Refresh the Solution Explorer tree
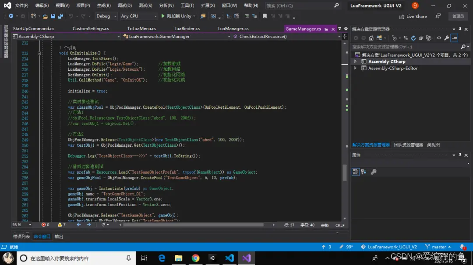The image size is (473, 265). pyautogui.click(x=413, y=38)
